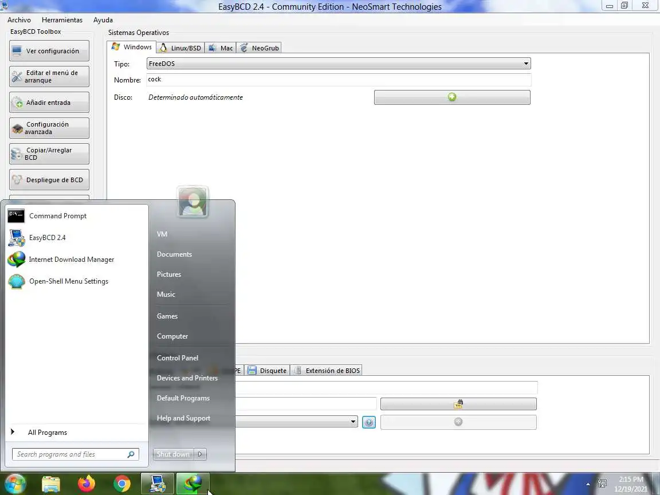Click the user account picture
660x495 pixels.
tap(192, 202)
